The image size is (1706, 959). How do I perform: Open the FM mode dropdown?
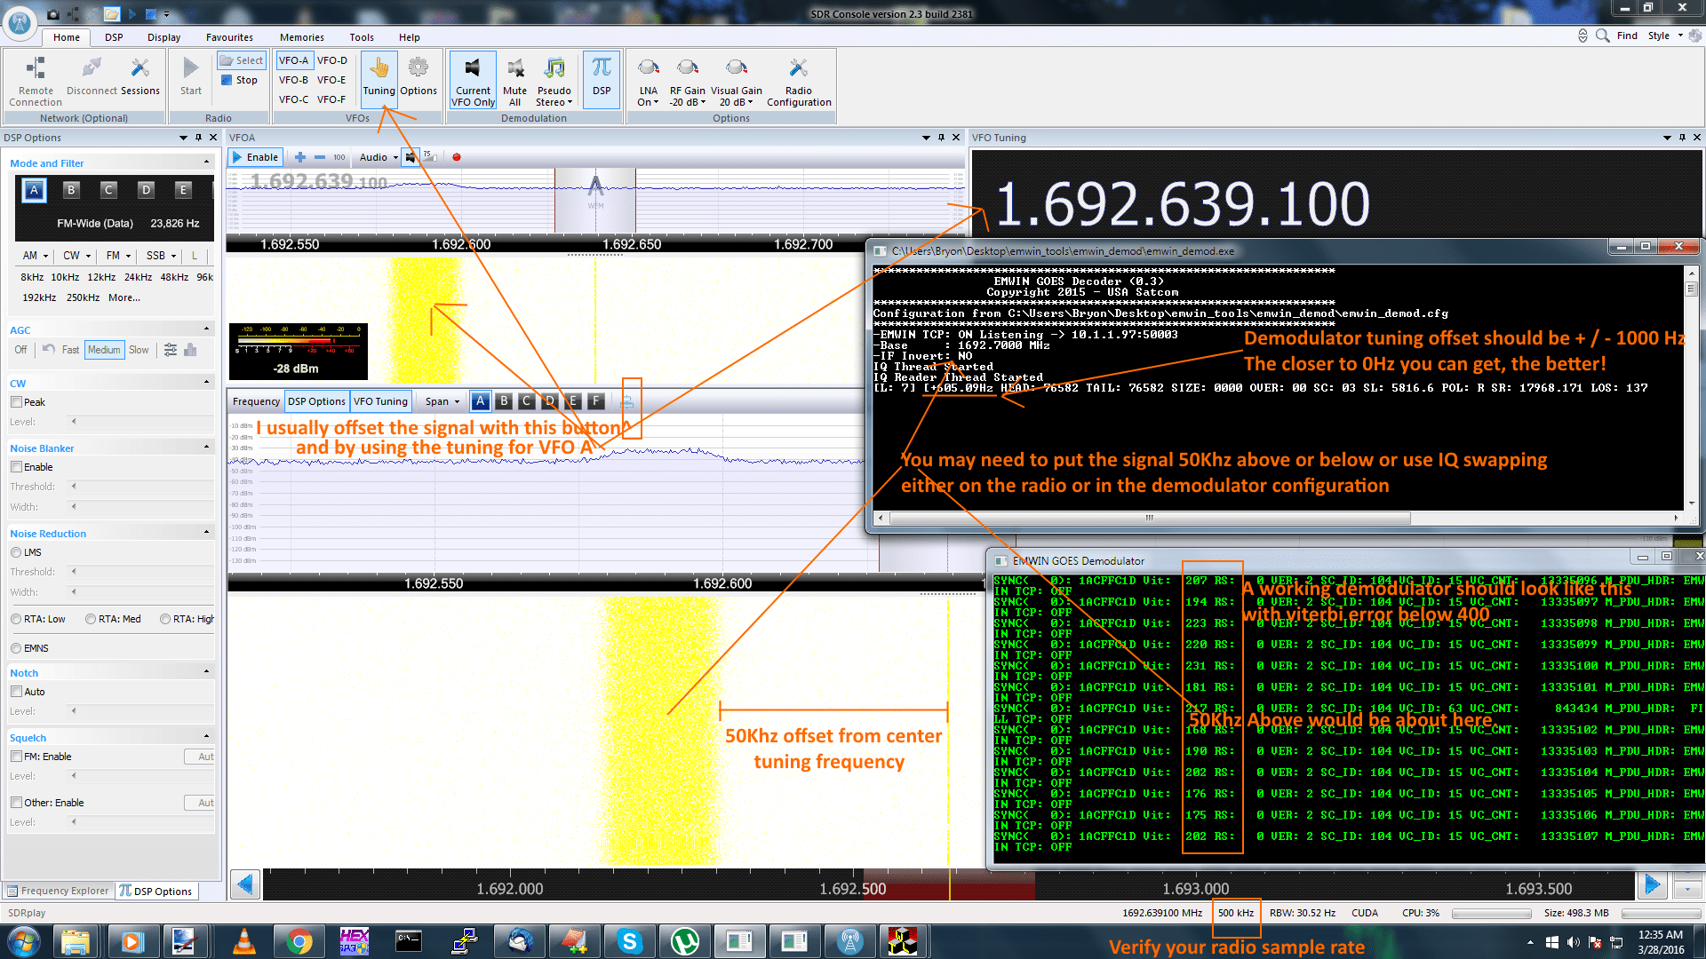(118, 256)
